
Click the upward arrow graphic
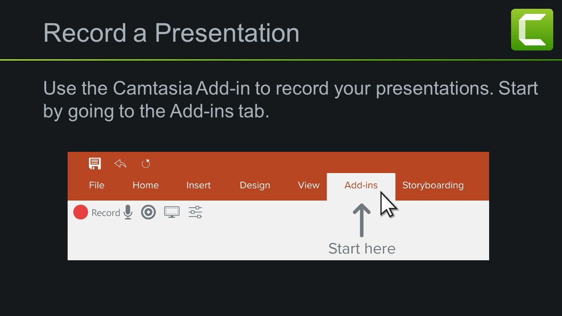(362, 220)
